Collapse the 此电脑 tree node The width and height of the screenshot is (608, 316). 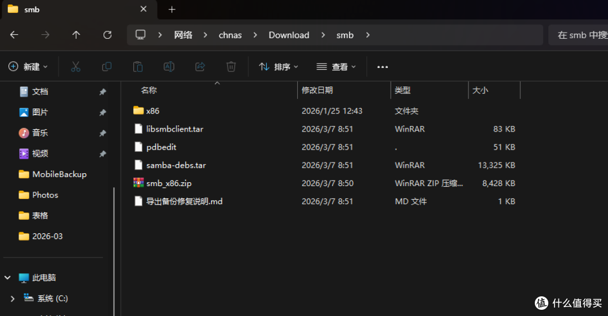tap(7, 278)
